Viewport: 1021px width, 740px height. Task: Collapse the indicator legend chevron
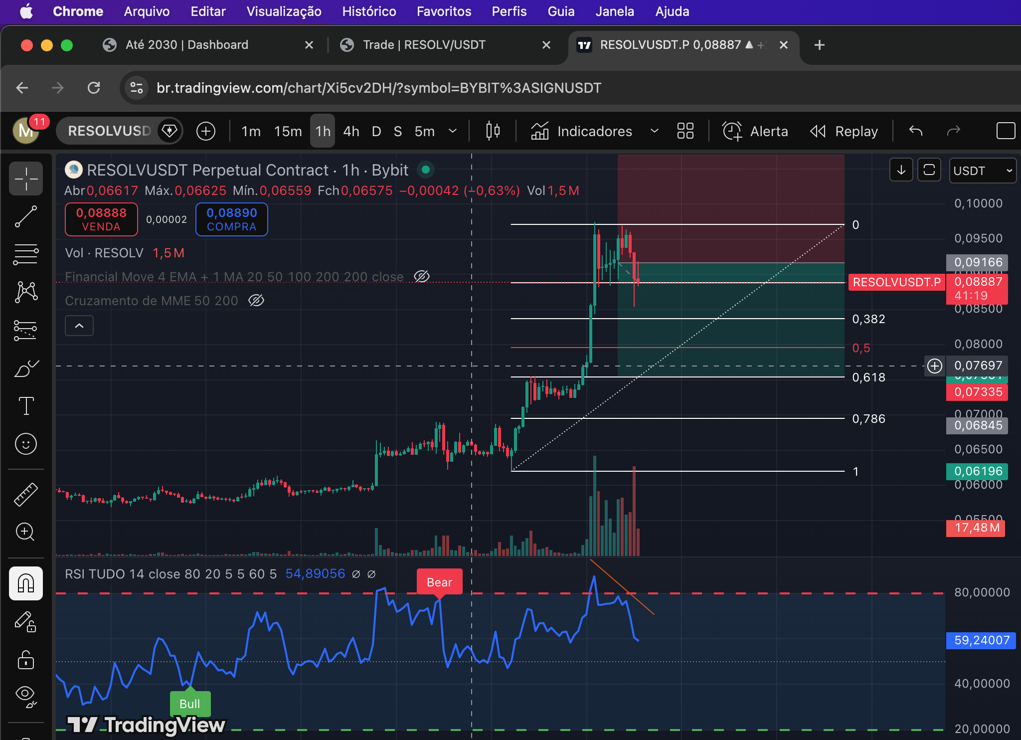tap(79, 326)
